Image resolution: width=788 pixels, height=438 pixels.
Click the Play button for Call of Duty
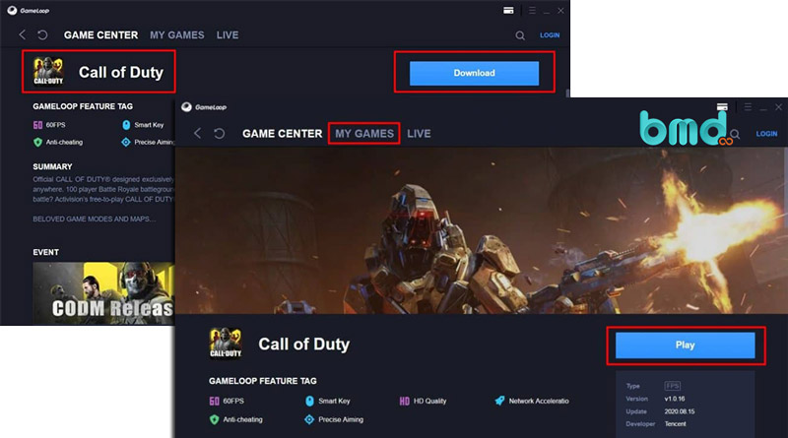[x=685, y=345]
